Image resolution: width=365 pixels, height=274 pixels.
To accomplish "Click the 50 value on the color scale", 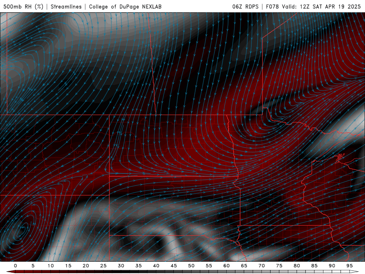I will pos(191,266).
